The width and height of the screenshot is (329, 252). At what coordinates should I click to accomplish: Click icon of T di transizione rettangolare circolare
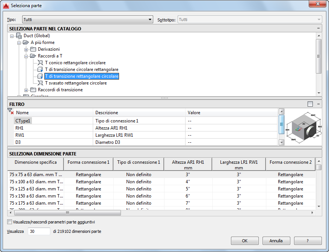point(40,76)
